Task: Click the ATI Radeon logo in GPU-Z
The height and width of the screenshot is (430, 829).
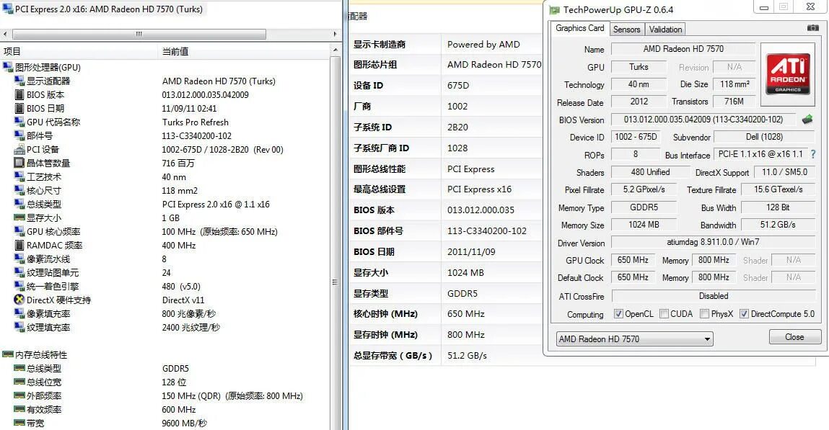Action: (788, 73)
